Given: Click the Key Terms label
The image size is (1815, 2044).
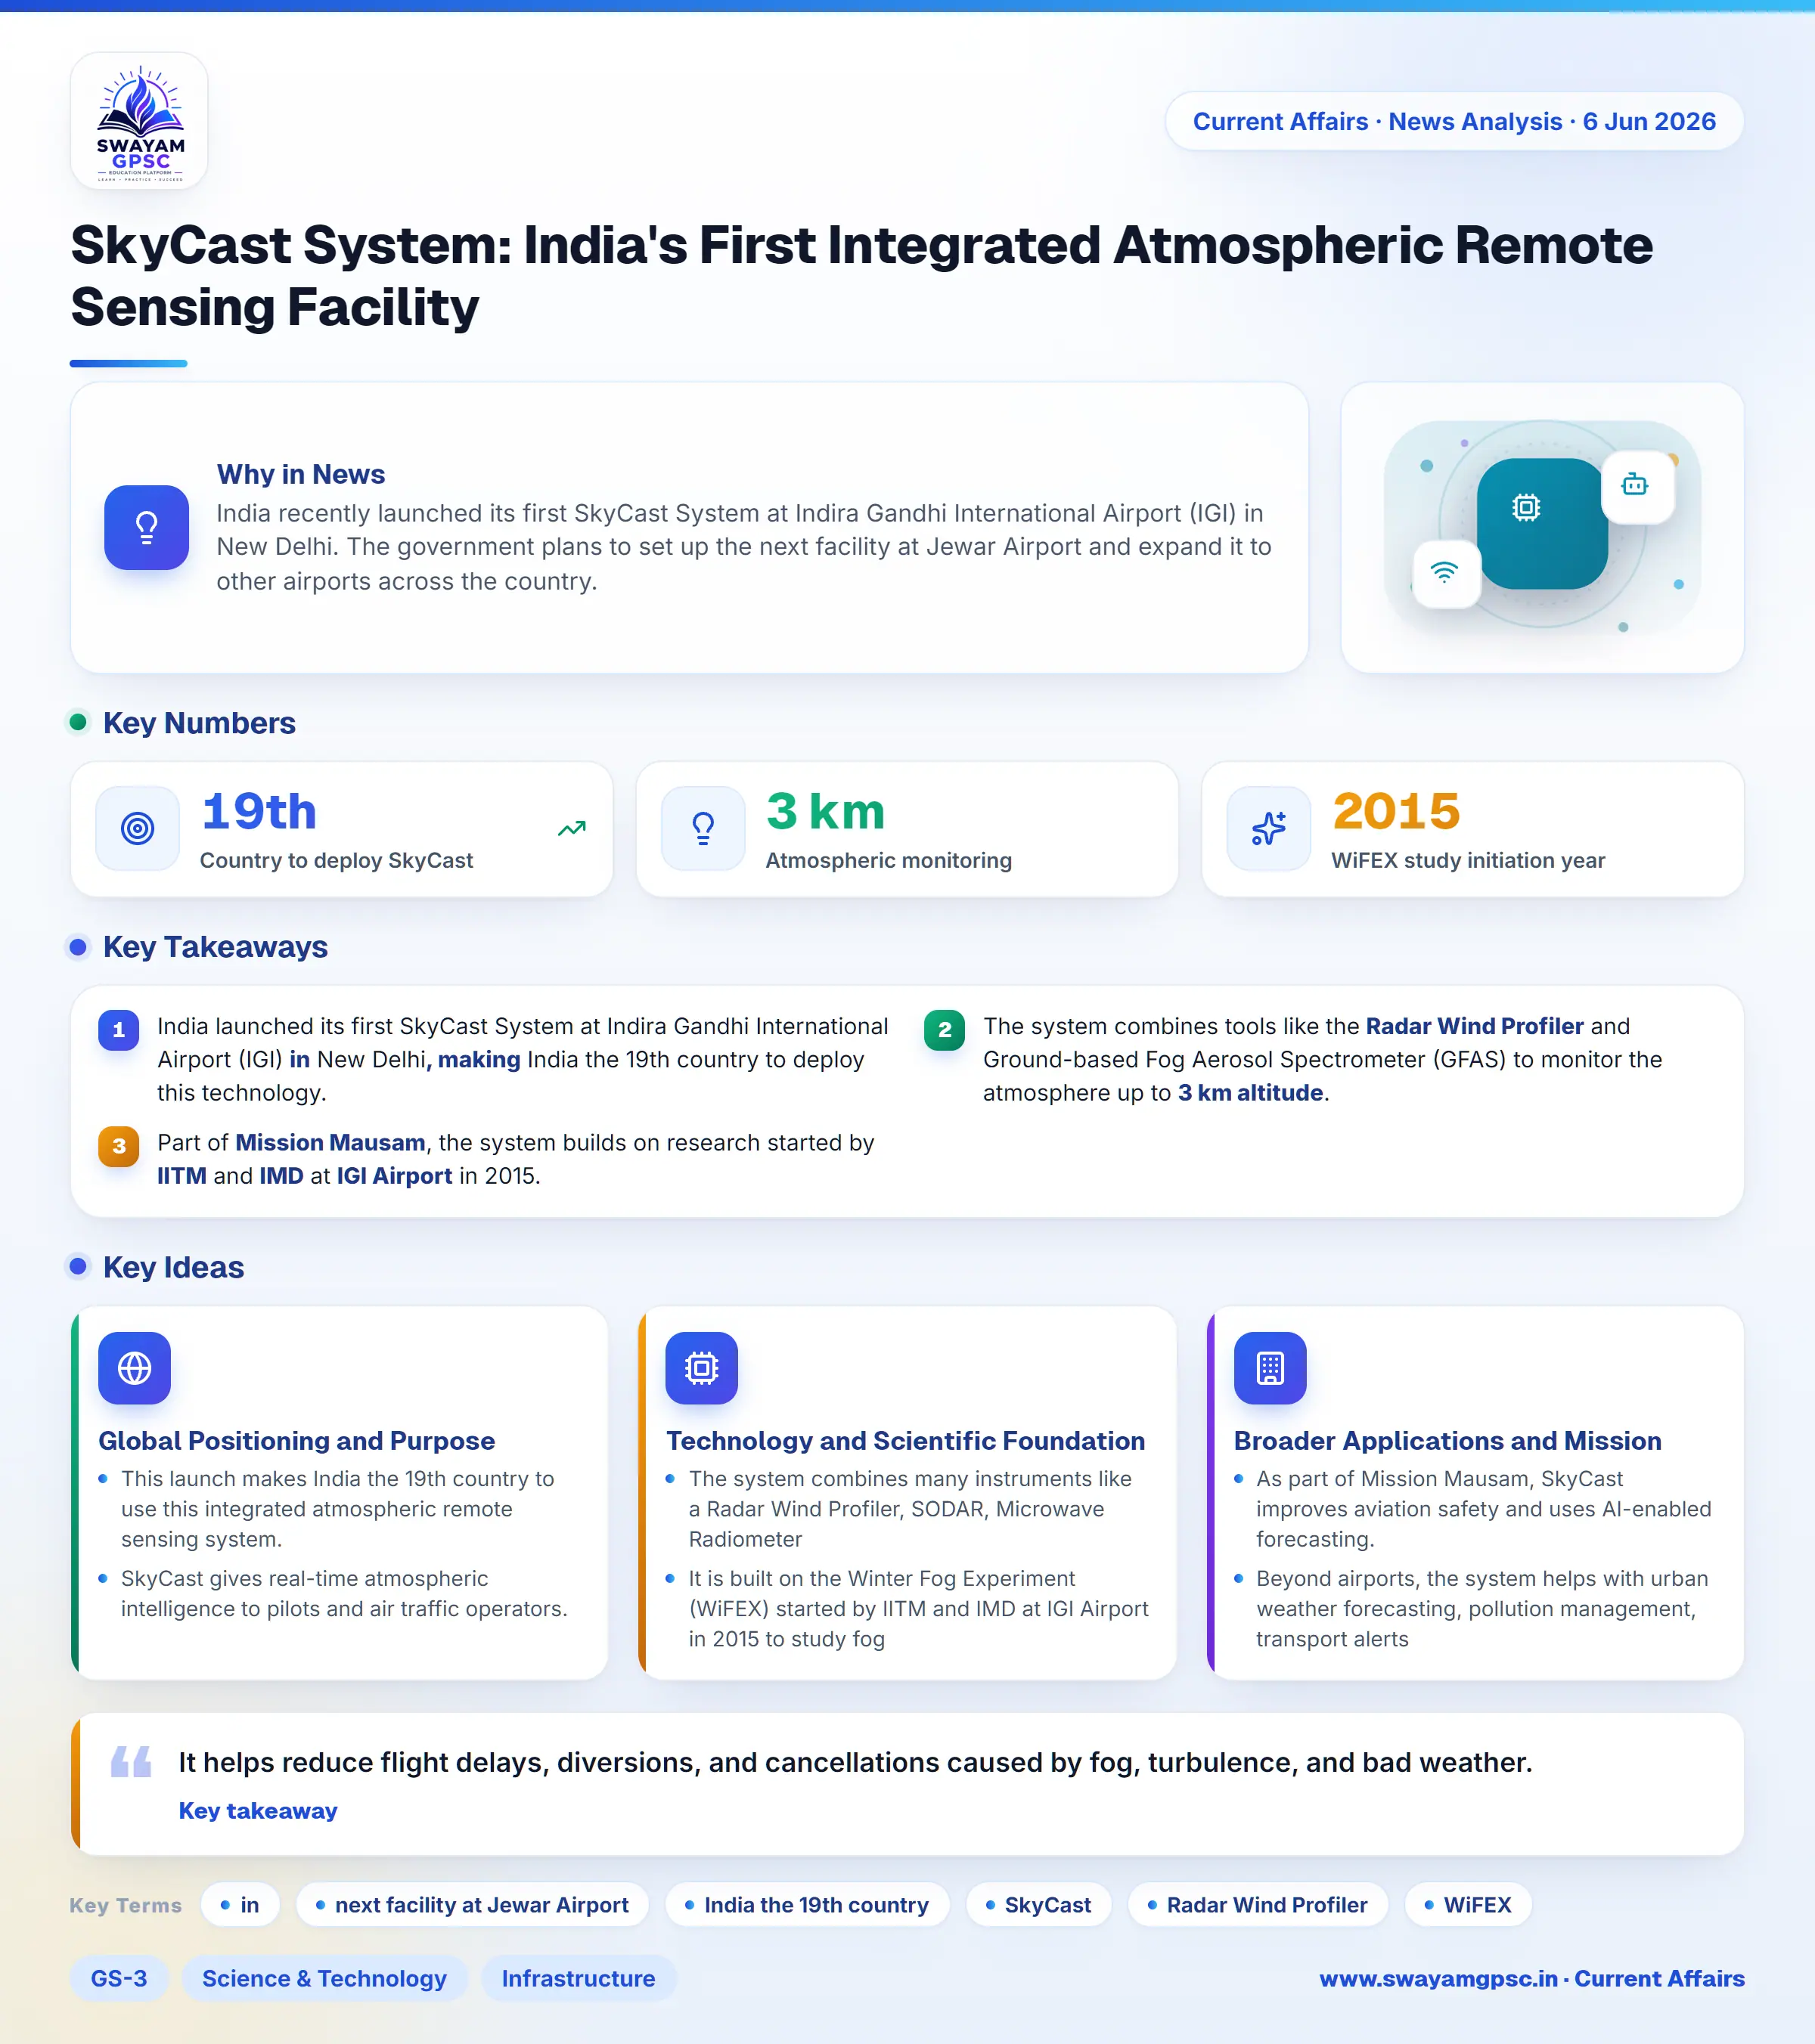Looking at the screenshot, I should (x=126, y=1905).
